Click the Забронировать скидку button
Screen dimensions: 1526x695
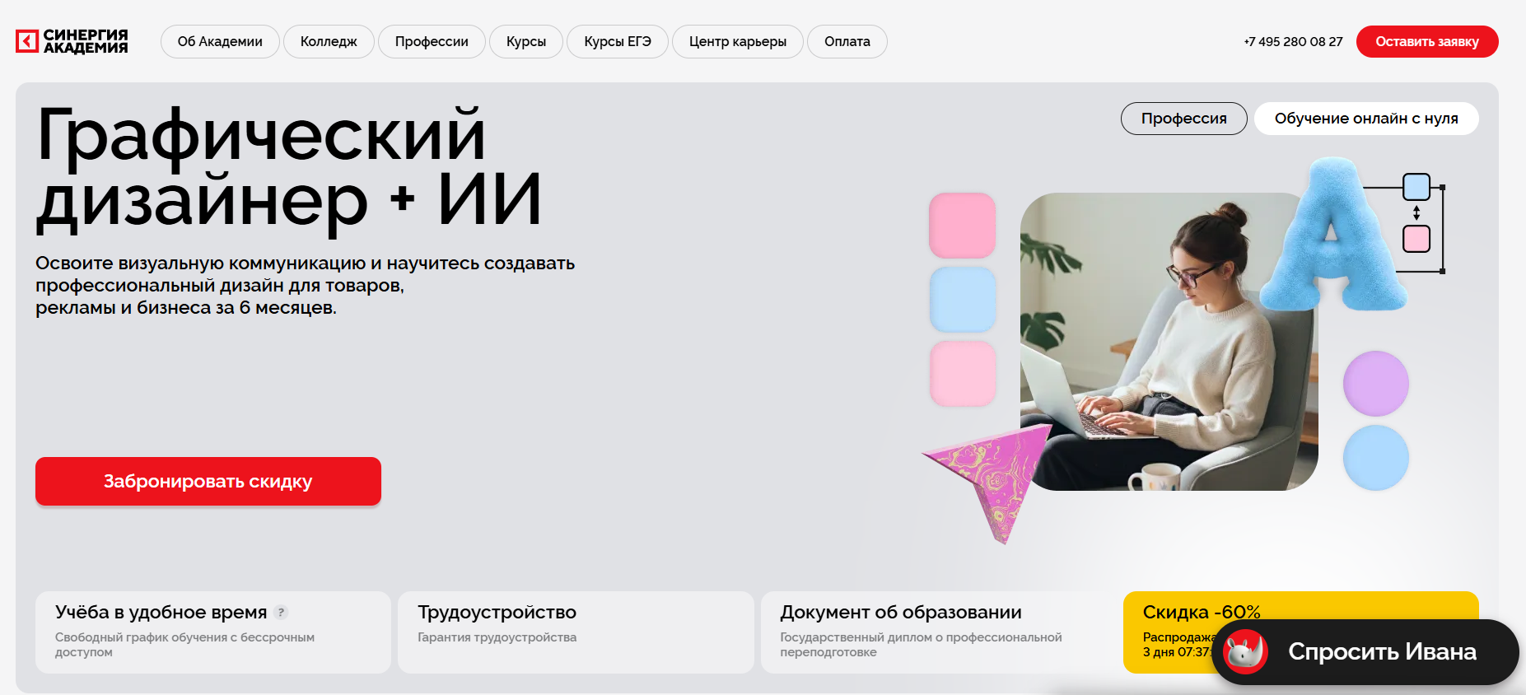pyautogui.click(x=208, y=481)
